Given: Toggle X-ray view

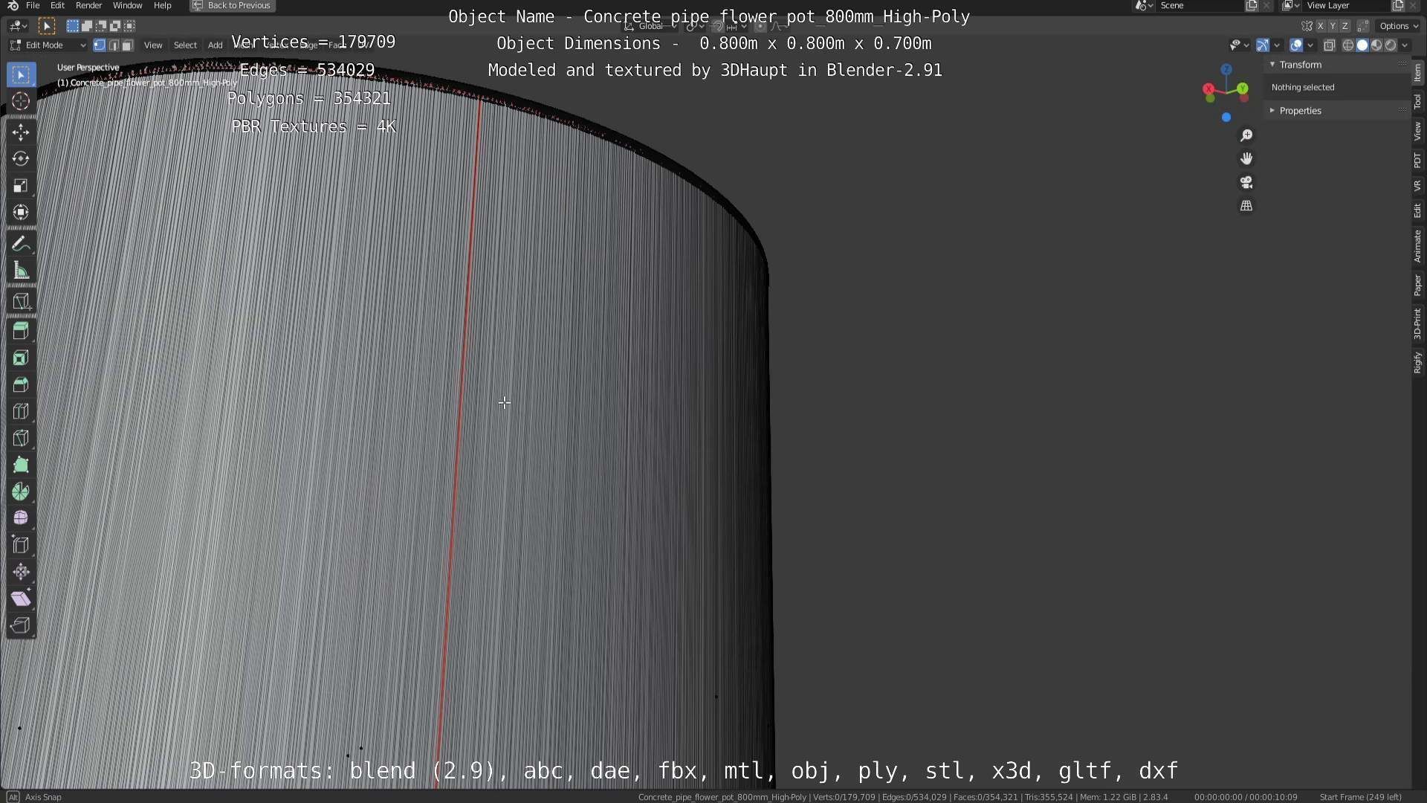Looking at the screenshot, I should [x=1330, y=45].
